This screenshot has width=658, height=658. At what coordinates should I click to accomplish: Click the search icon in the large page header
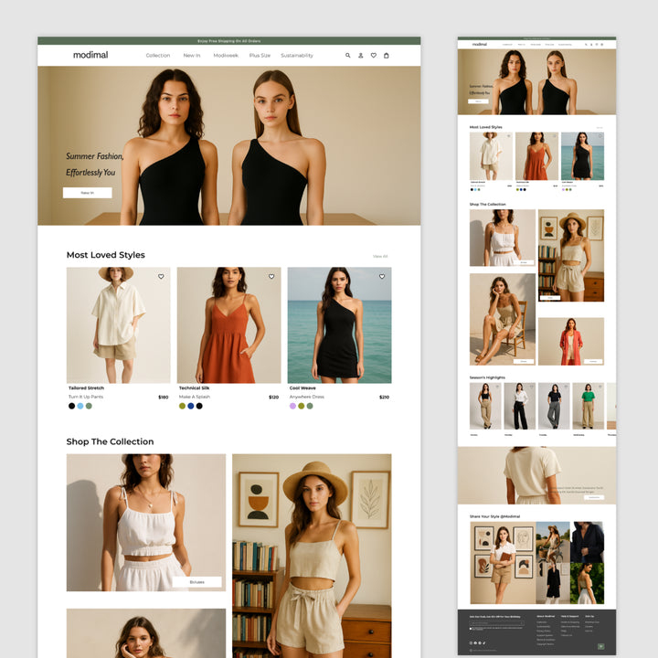[347, 56]
